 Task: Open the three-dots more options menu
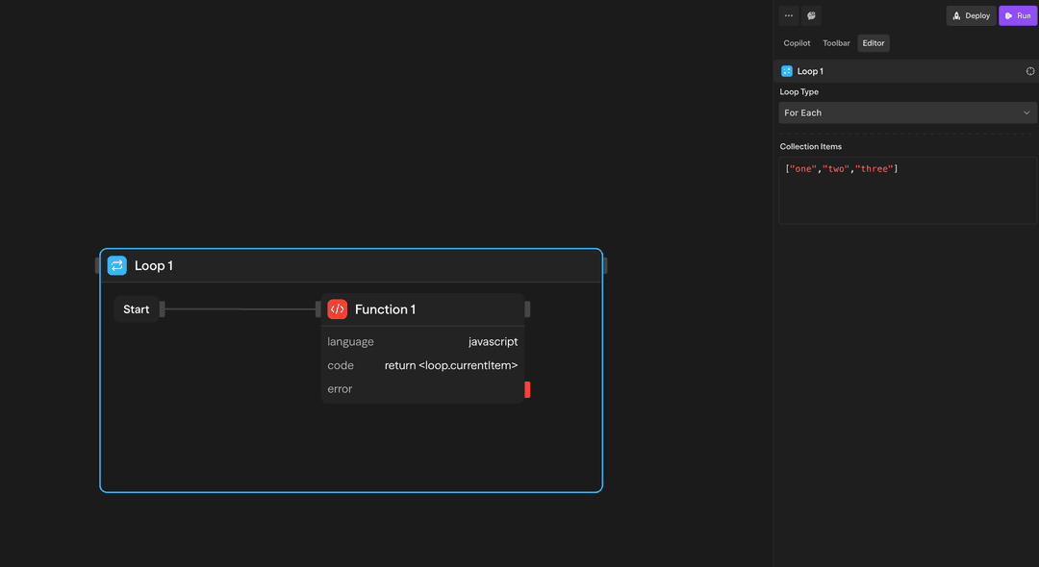pyautogui.click(x=789, y=15)
